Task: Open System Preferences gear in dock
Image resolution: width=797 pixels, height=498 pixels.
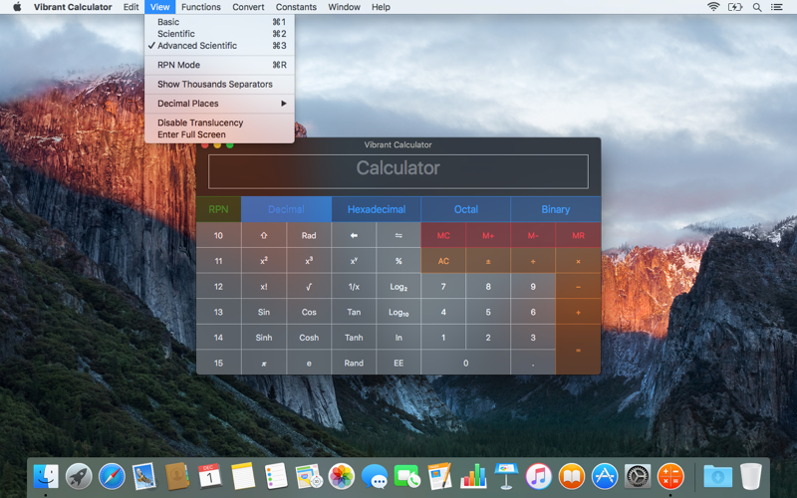Action: (638, 477)
